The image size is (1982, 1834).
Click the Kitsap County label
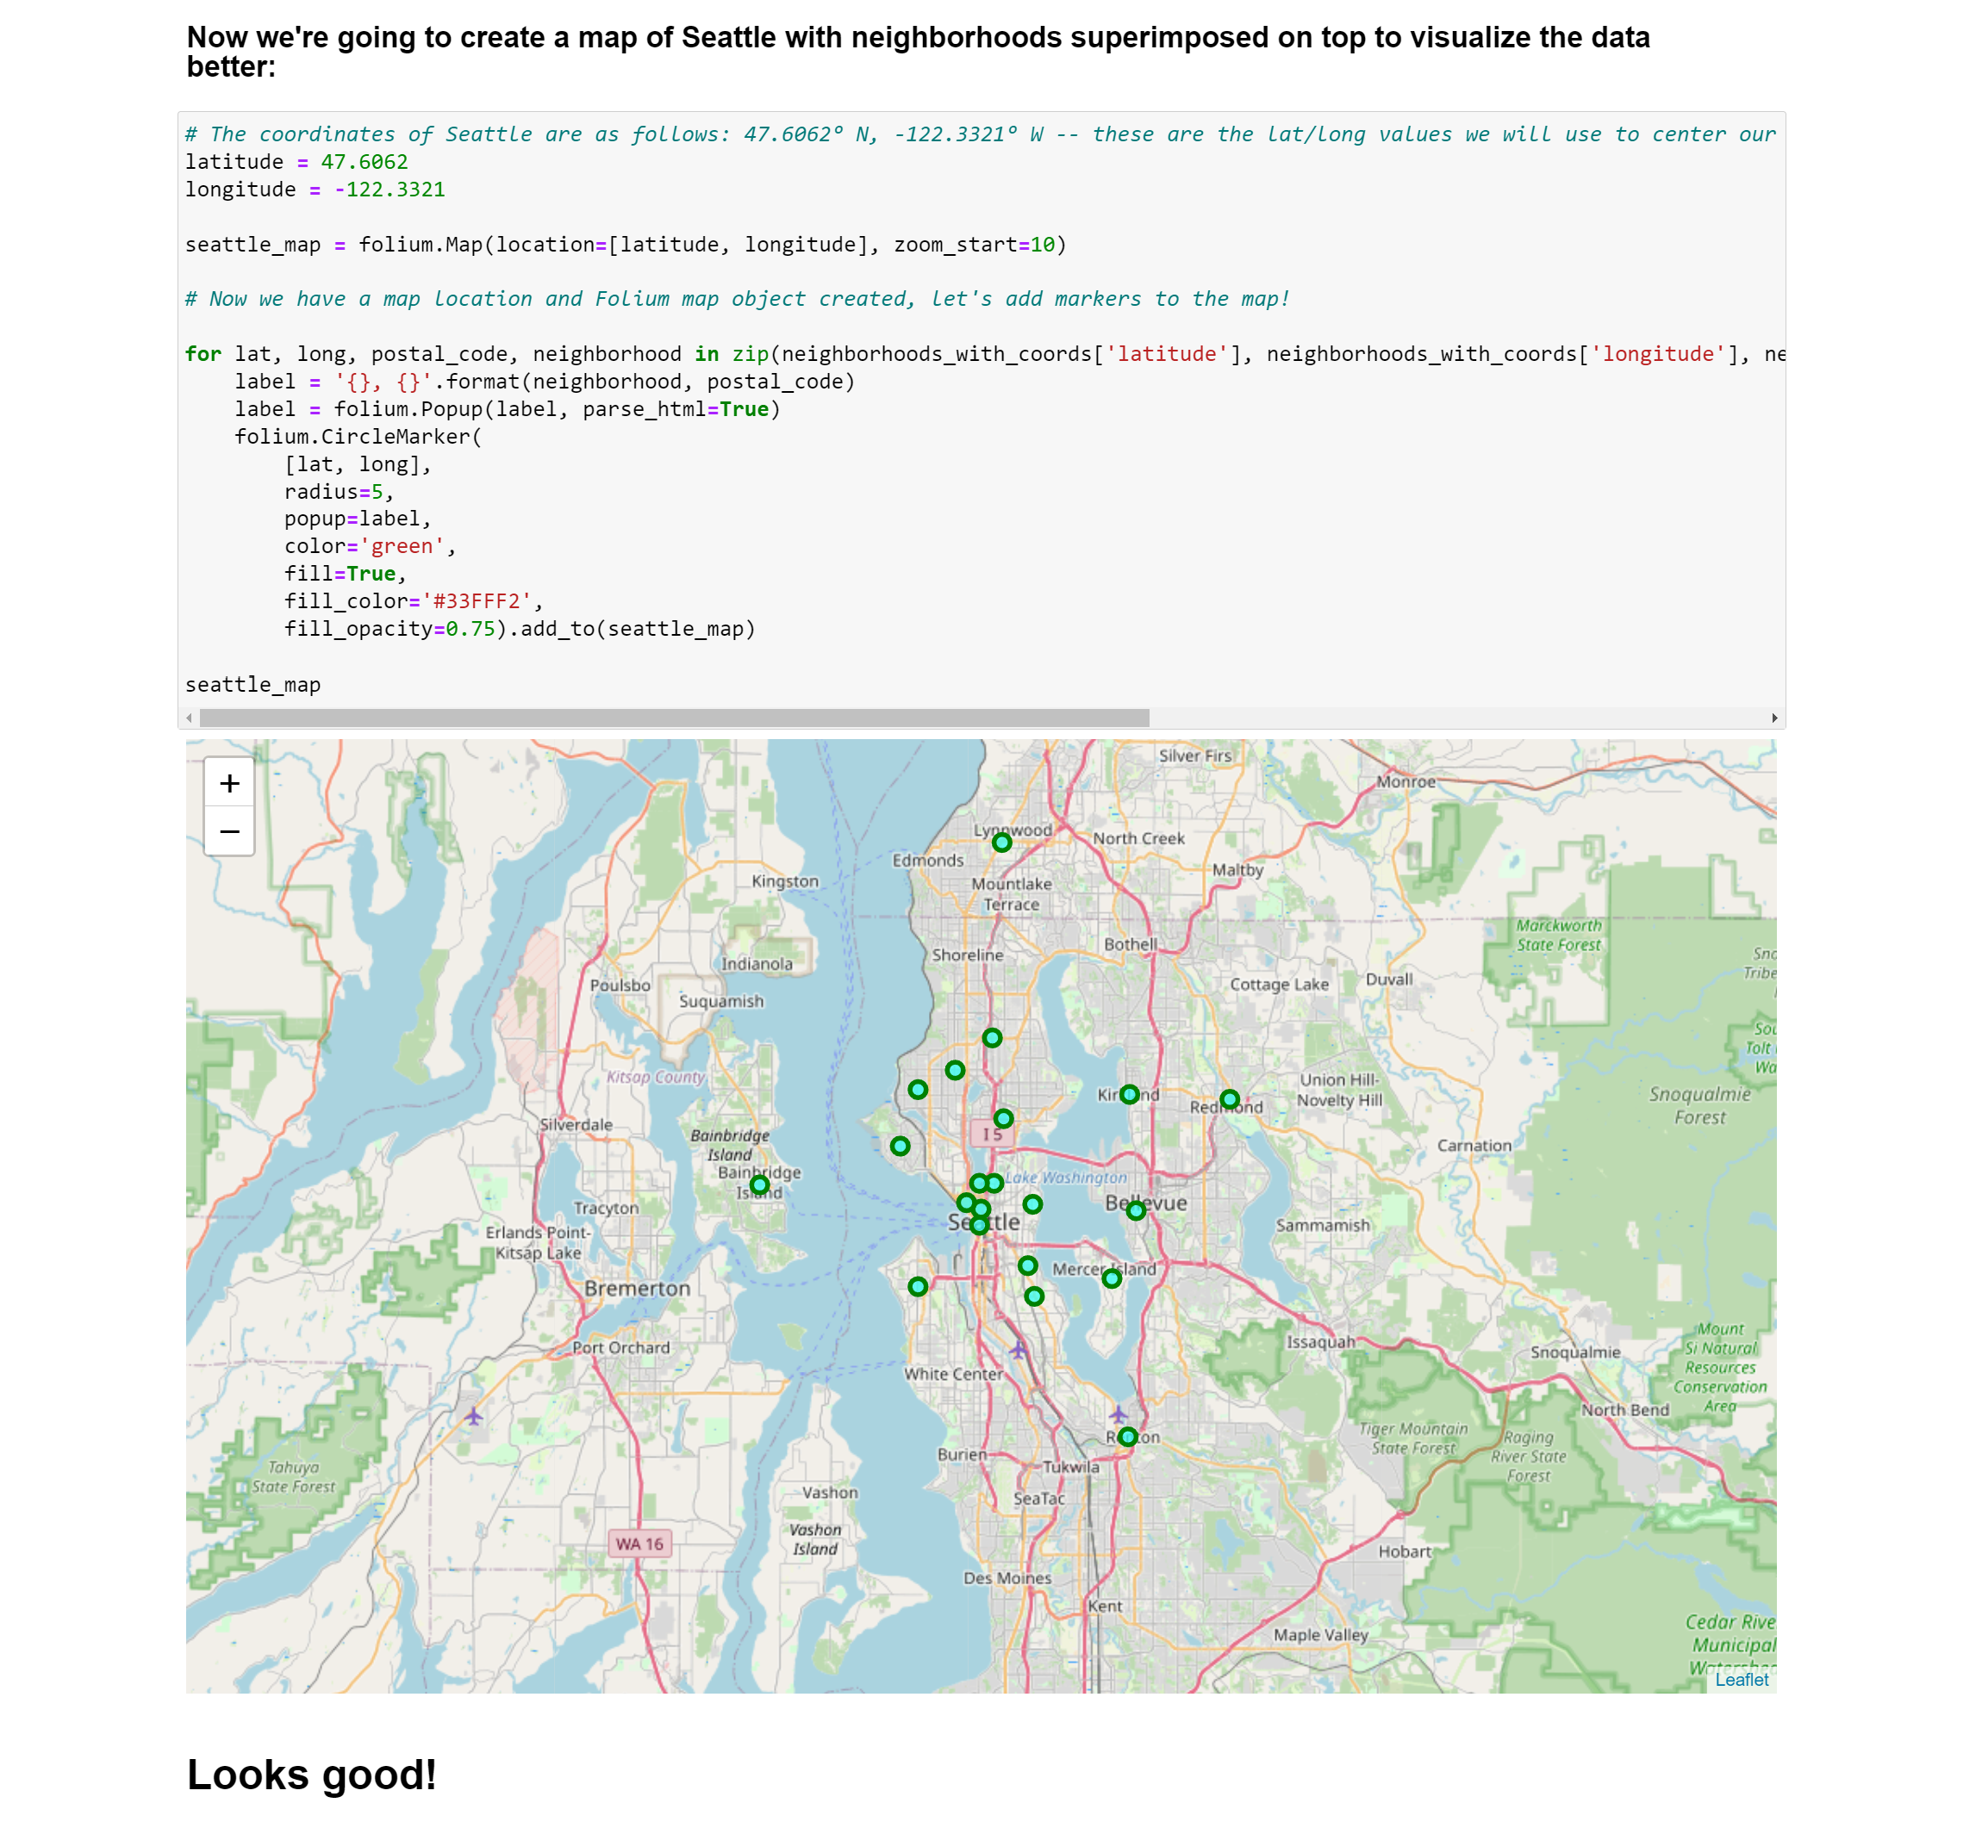[x=656, y=1077]
